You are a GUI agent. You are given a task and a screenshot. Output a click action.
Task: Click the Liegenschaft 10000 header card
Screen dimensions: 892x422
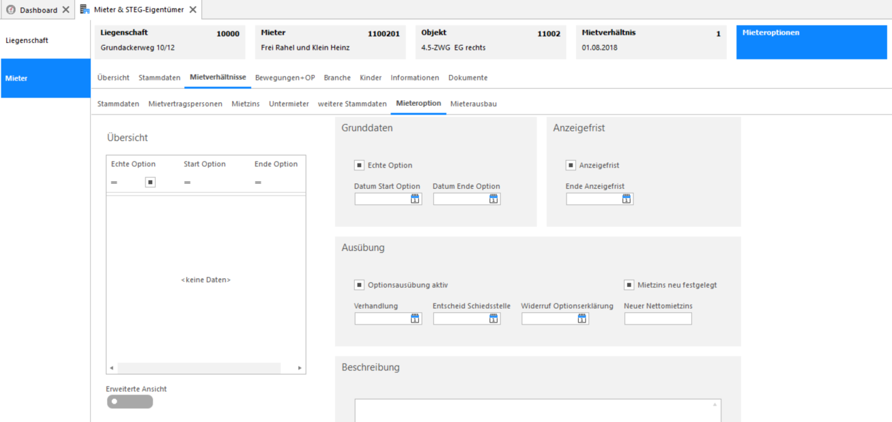point(169,42)
